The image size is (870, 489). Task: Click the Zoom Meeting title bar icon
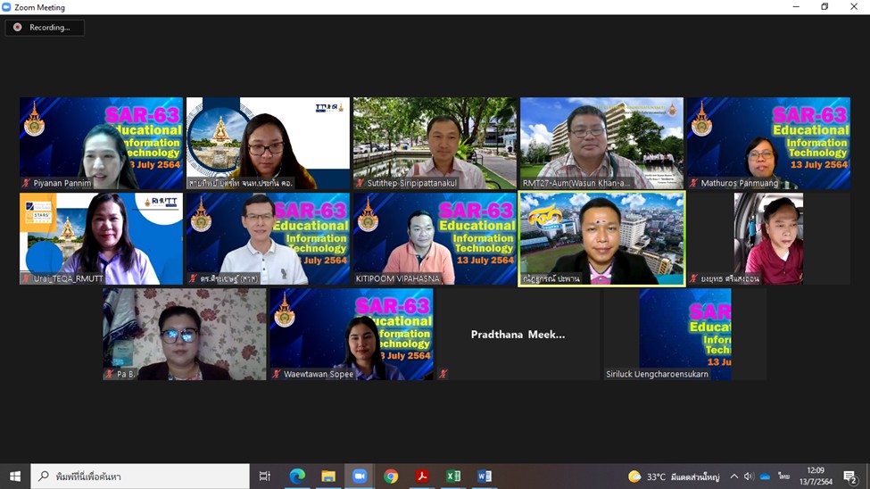click(x=6, y=7)
